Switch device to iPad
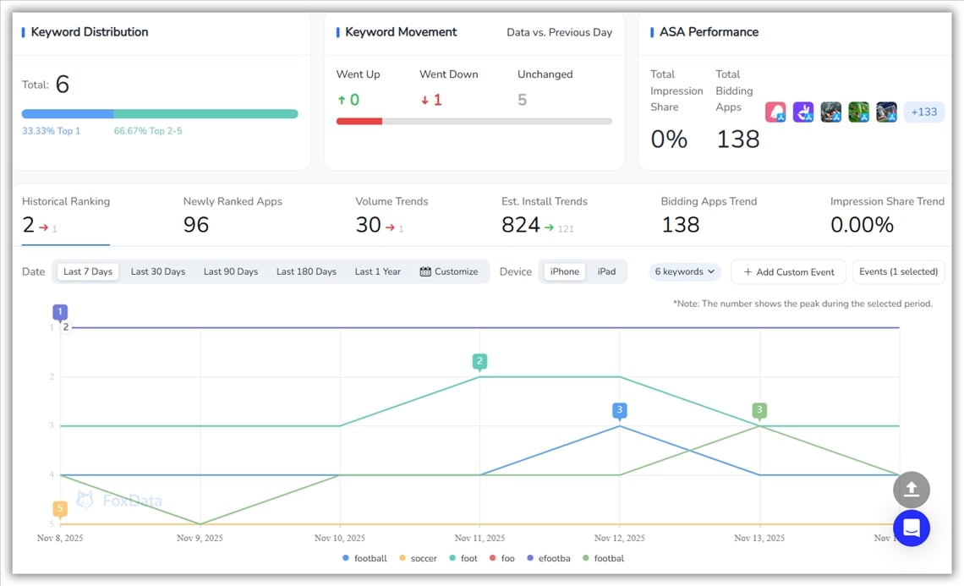The image size is (964, 586). click(606, 271)
